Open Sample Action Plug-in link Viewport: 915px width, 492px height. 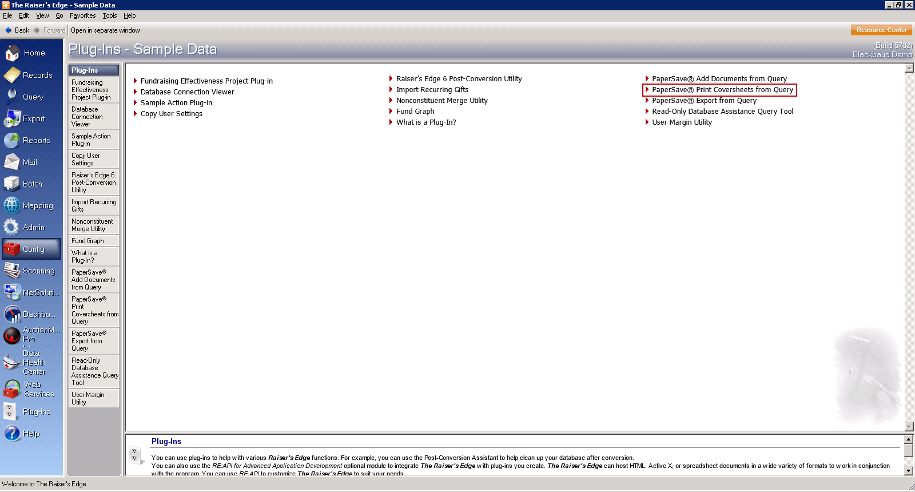(176, 103)
